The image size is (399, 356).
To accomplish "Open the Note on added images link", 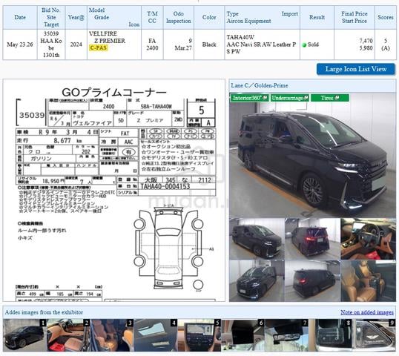I will click(367, 312).
